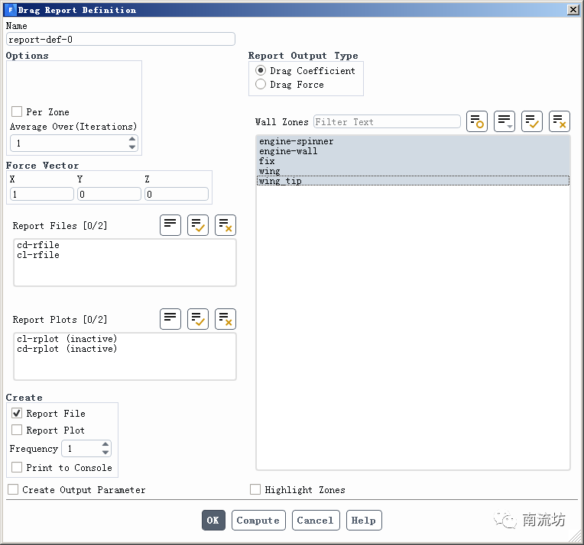The height and width of the screenshot is (545, 584).
Task: Decrease the Frequency spinner value
Action: pos(105,453)
